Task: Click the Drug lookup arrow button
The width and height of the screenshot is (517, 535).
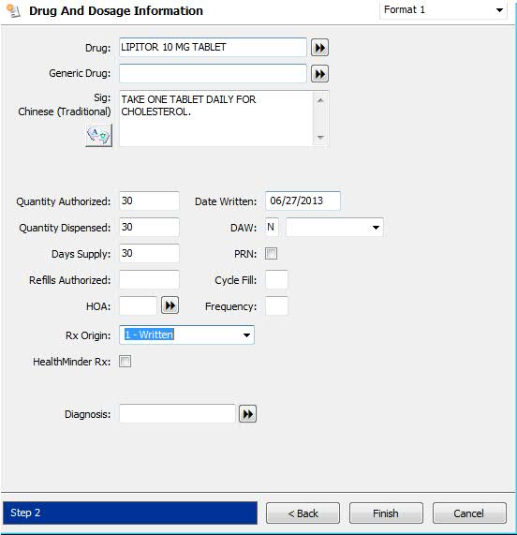Action: [x=319, y=48]
